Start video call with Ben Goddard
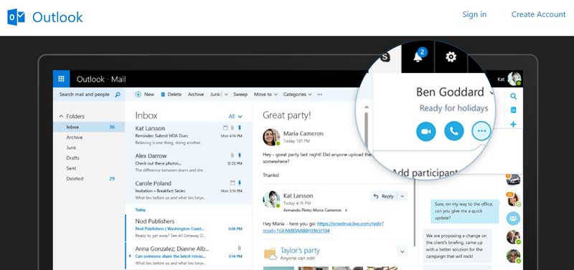574x270 pixels. [426, 131]
